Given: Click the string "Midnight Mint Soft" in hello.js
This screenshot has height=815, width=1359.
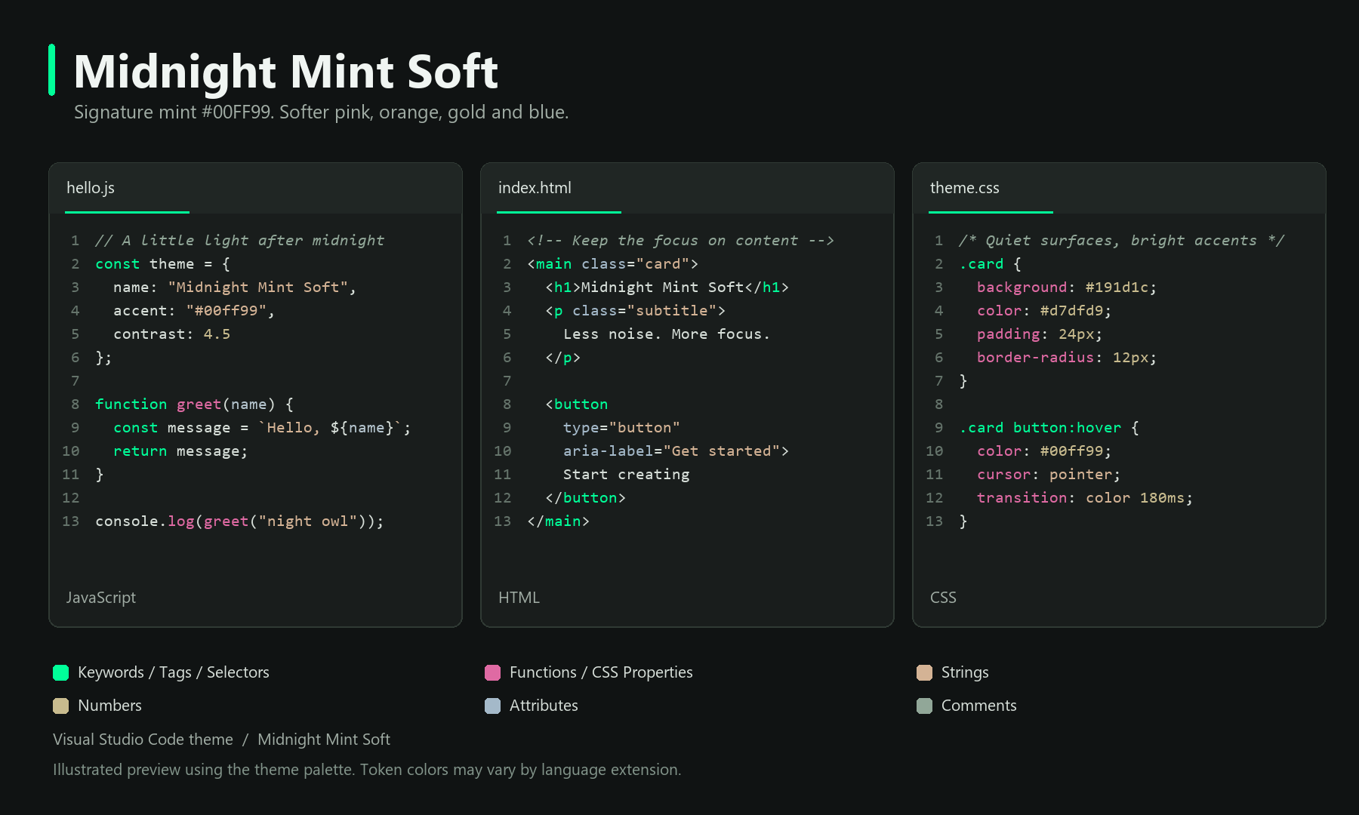Looking at the screenshot, I should 257,287.
